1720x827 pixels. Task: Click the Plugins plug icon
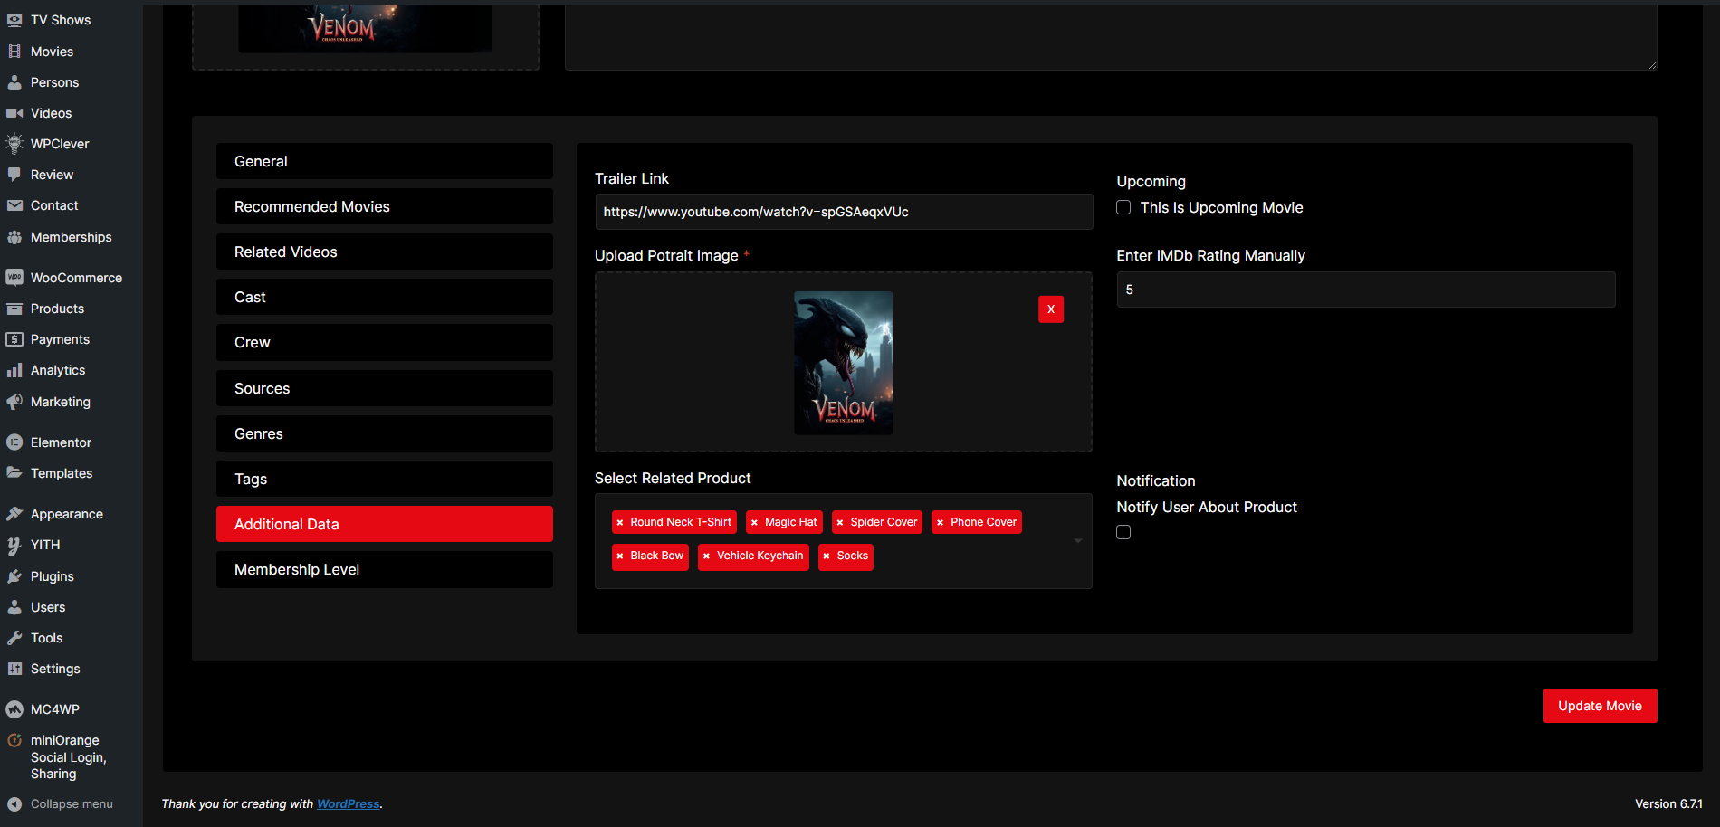click(x=14, y=576)
